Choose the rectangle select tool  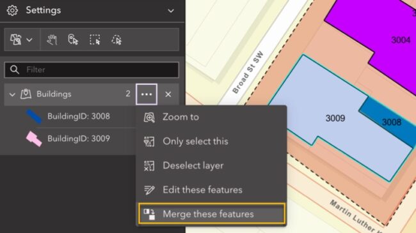tap(95, 40)
